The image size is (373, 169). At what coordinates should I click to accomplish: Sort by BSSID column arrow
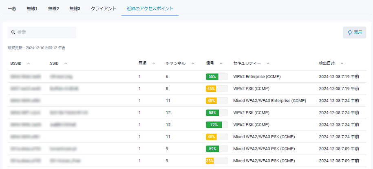29,63
